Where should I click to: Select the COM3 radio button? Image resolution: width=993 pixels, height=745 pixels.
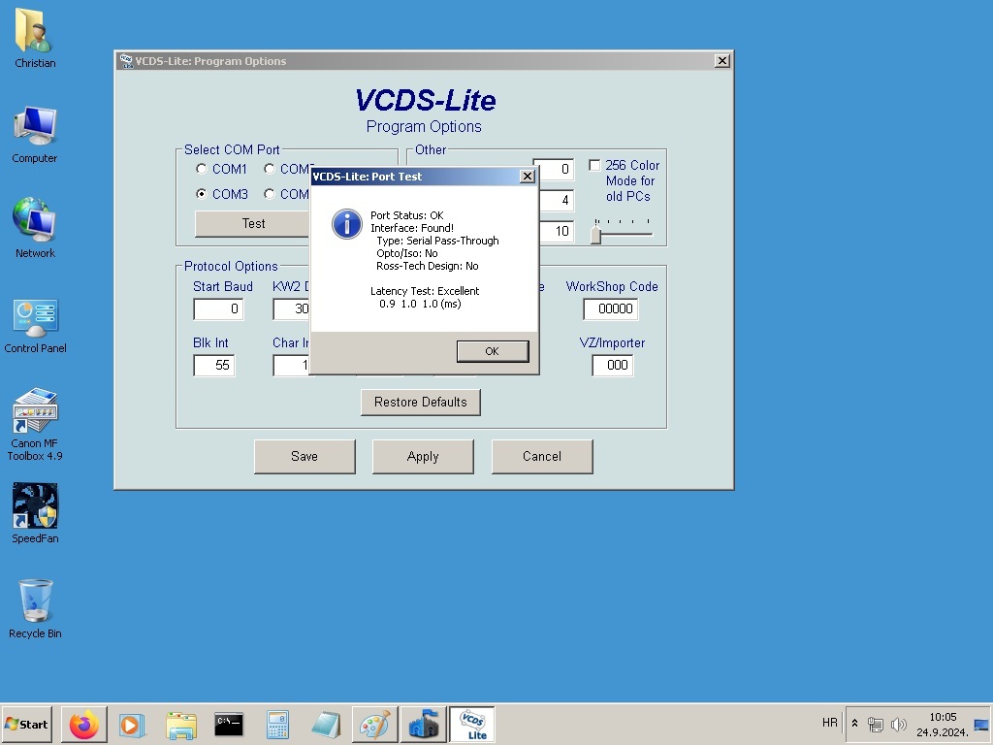pos(202,194)
